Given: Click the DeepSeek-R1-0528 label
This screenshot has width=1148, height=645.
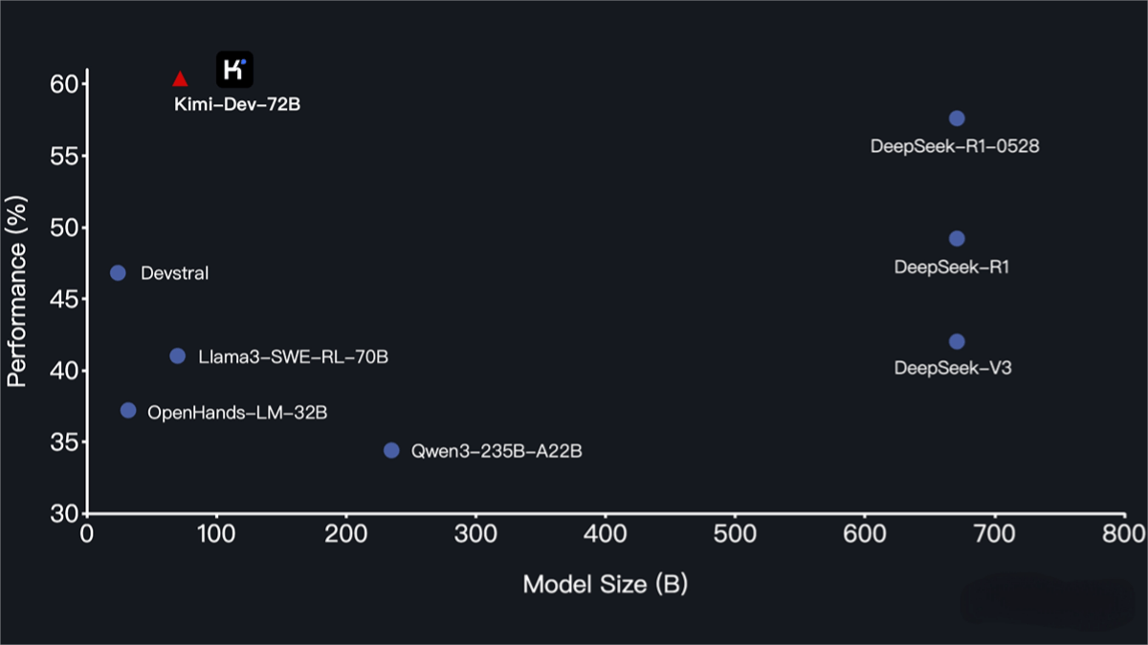Looking at the screenshot, I should coord(955,147).
